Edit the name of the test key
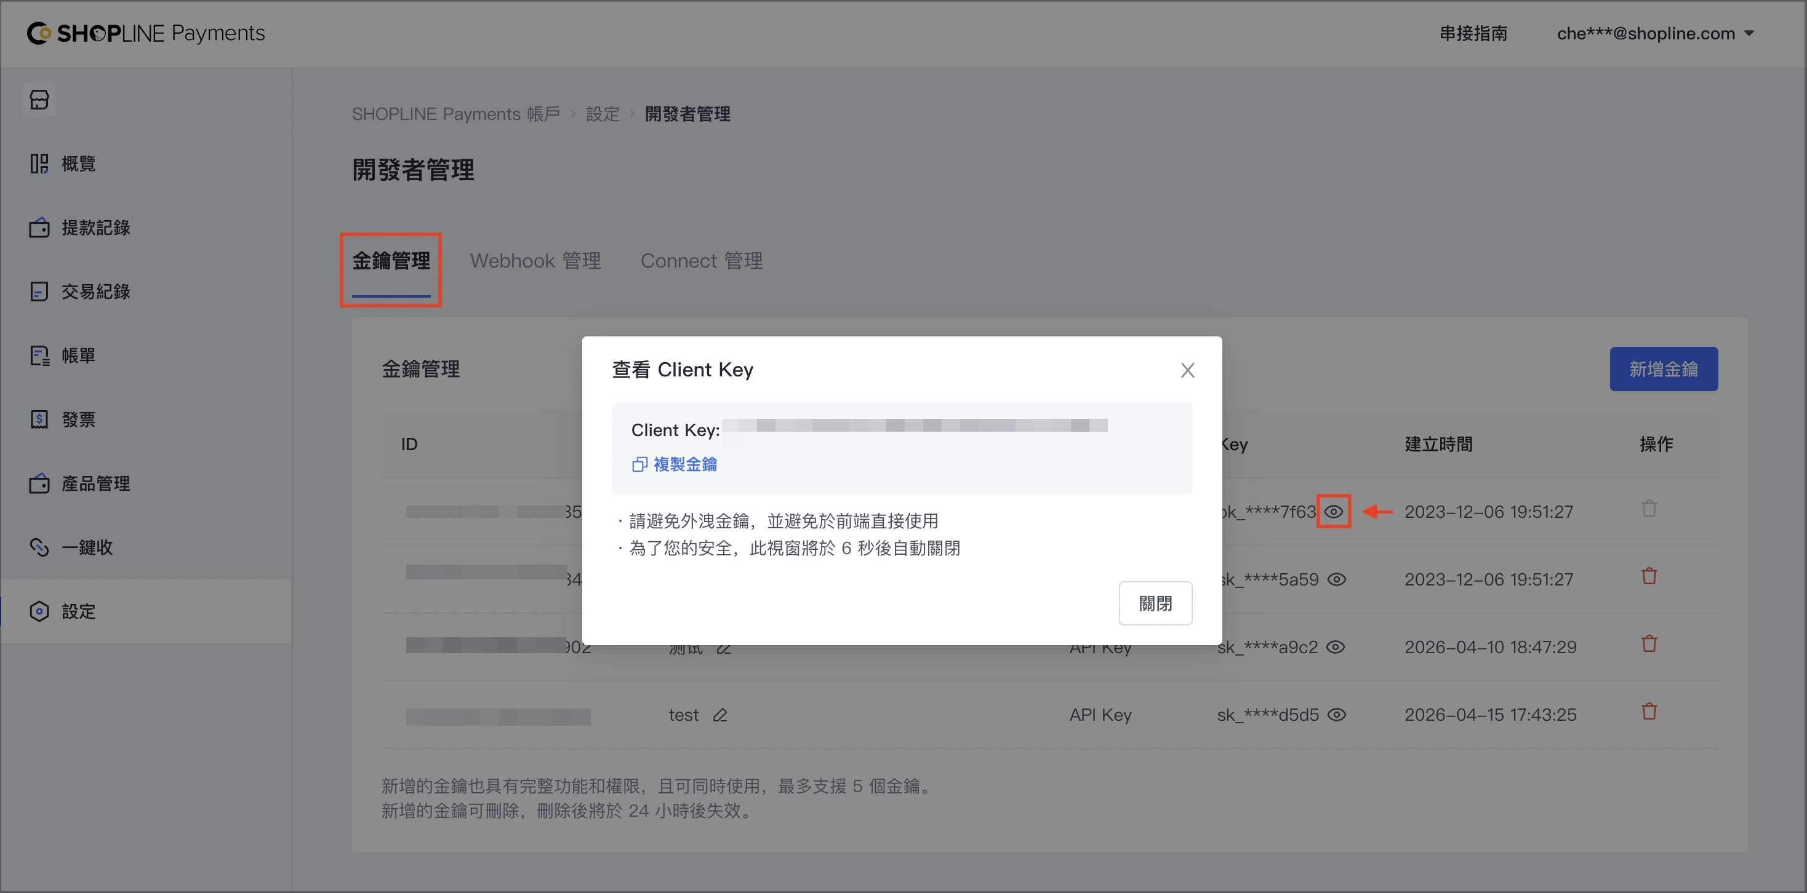The height and width of the screenshot is (893, 1807). [721, 715]
